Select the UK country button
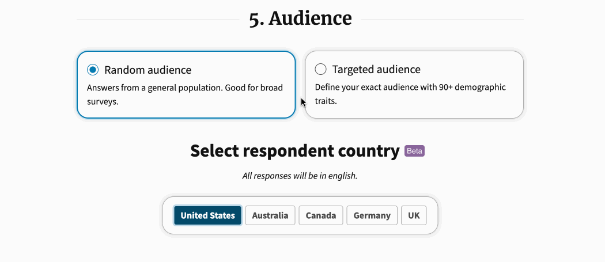This screenshot has height=262, width=605. pyautogui.click(x=414, y=215)
